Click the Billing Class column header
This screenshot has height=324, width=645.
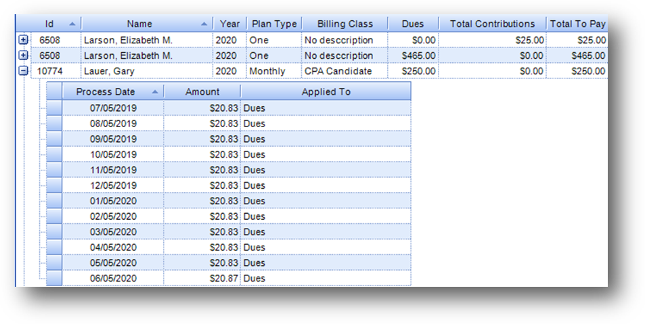click(344, 24)
